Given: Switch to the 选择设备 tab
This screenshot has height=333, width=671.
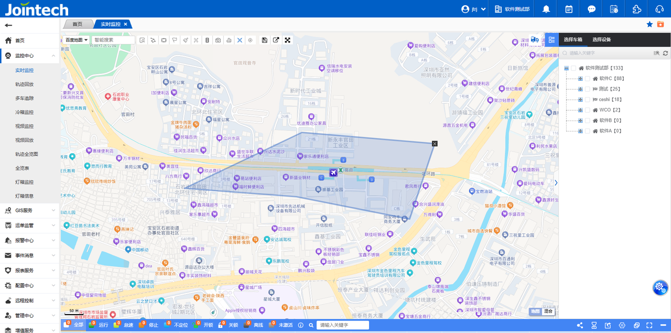Looking at the screenshot, I should point(601,40).
